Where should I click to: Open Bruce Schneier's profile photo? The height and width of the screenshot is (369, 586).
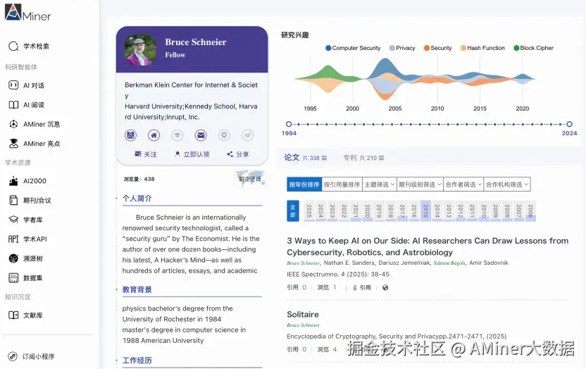click(140, 50)
